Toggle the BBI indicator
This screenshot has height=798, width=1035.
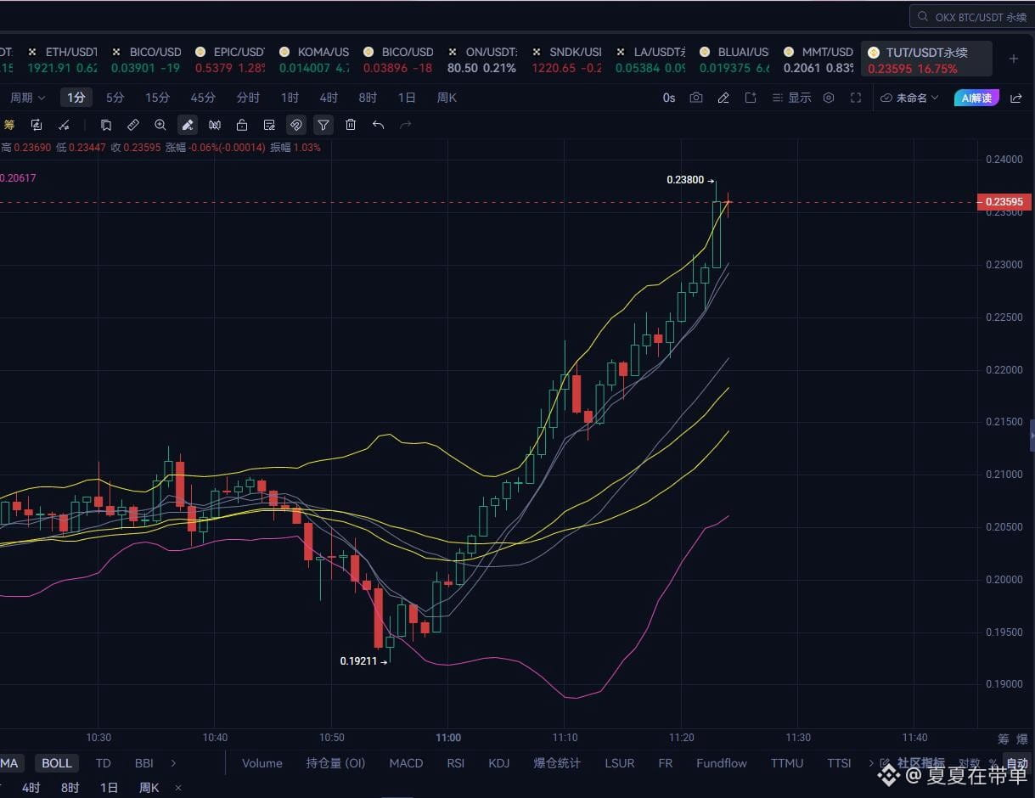[143, 763]
